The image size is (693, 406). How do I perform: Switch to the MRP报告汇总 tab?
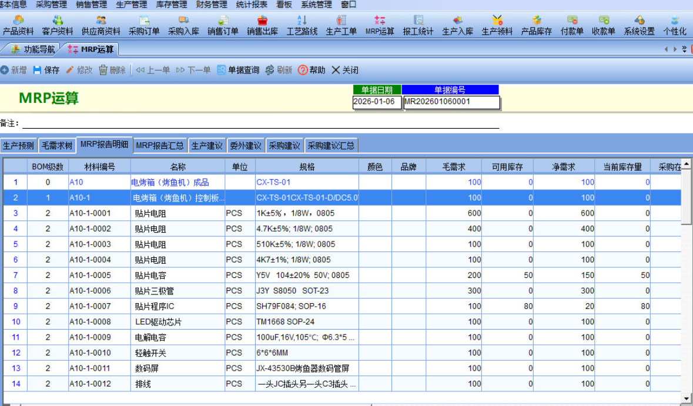tap(160, 145)
